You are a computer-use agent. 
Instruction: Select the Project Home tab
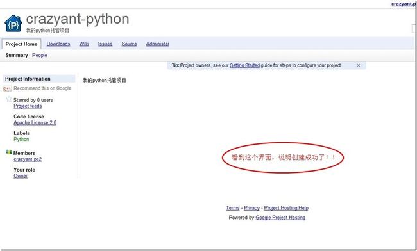point(21,44)
